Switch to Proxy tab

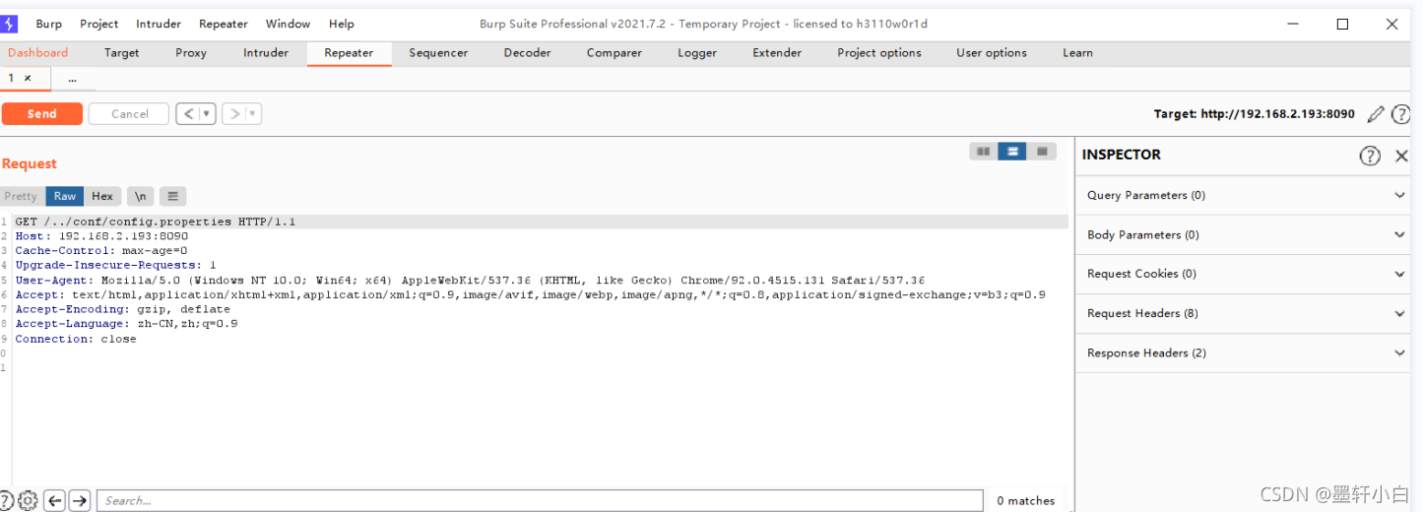tap(191, 53)
